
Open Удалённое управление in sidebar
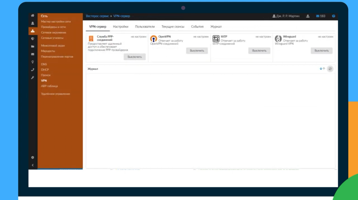click(x=56, y=94)
